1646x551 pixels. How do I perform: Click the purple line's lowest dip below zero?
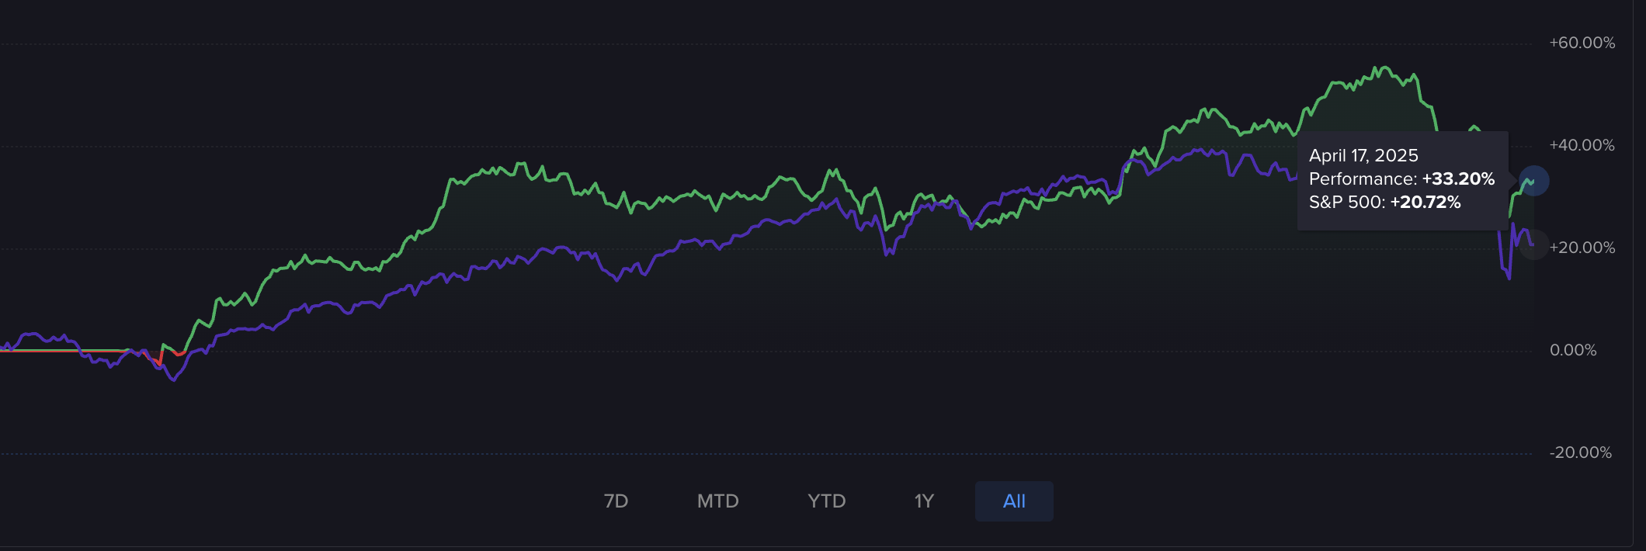pyautogui.click(x=173, y=379)
